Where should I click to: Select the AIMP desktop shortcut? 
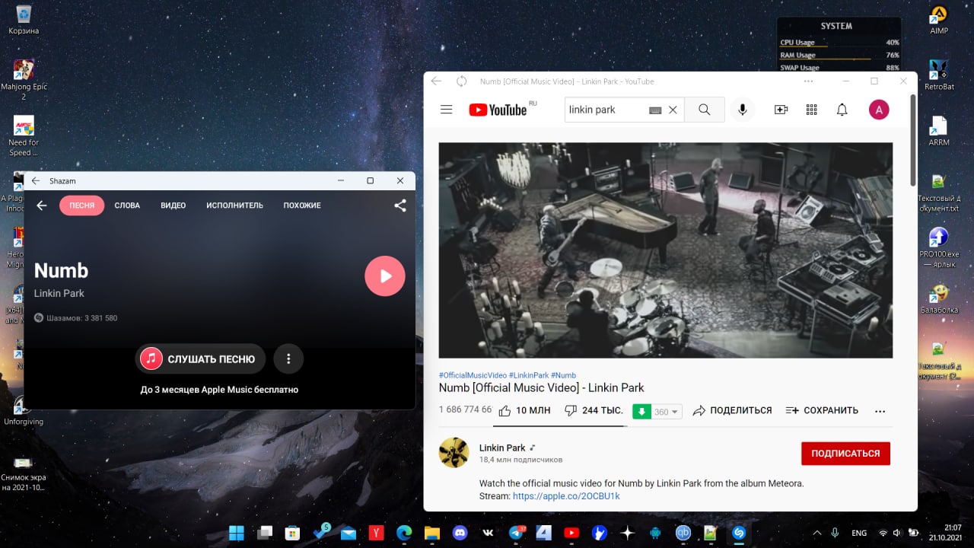click(x=939, y=19)
